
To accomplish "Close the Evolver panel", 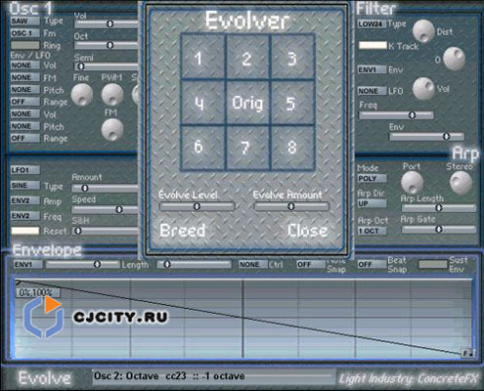I will click(307, 231).
